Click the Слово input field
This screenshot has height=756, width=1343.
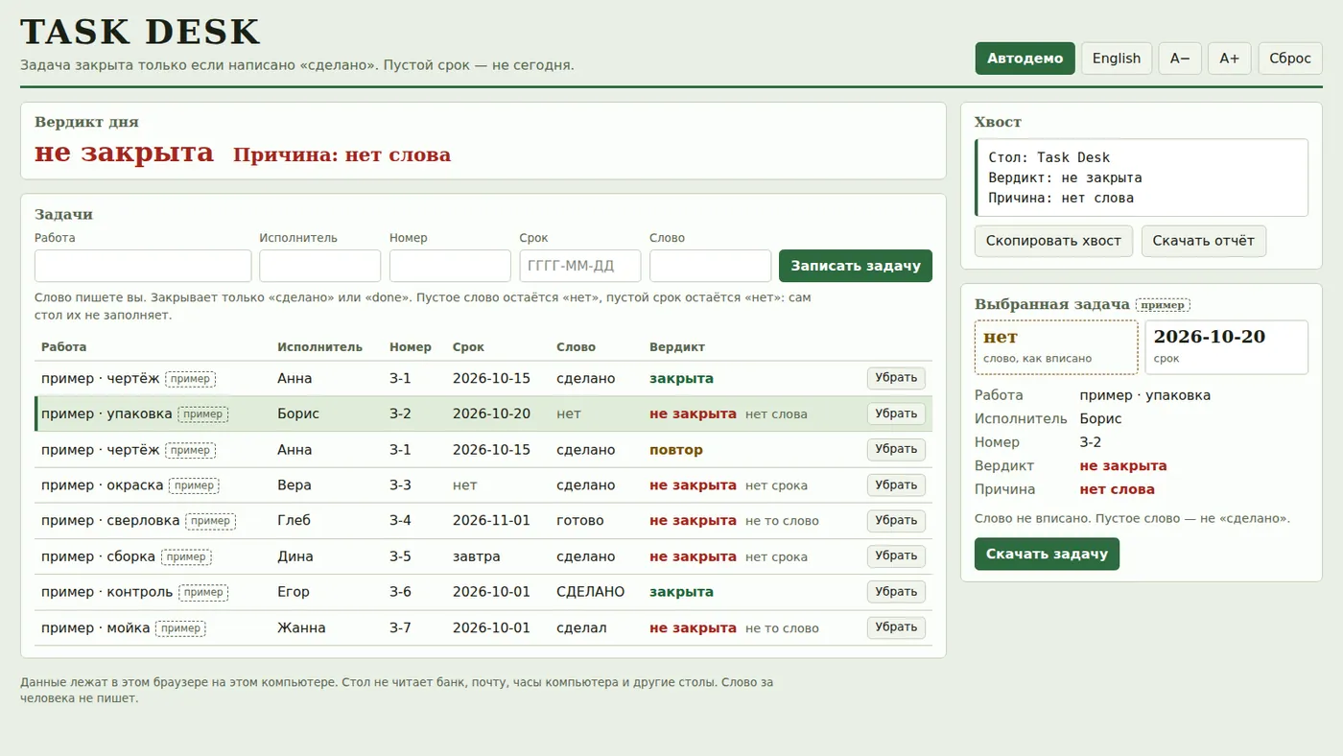[x=710, y=266]
